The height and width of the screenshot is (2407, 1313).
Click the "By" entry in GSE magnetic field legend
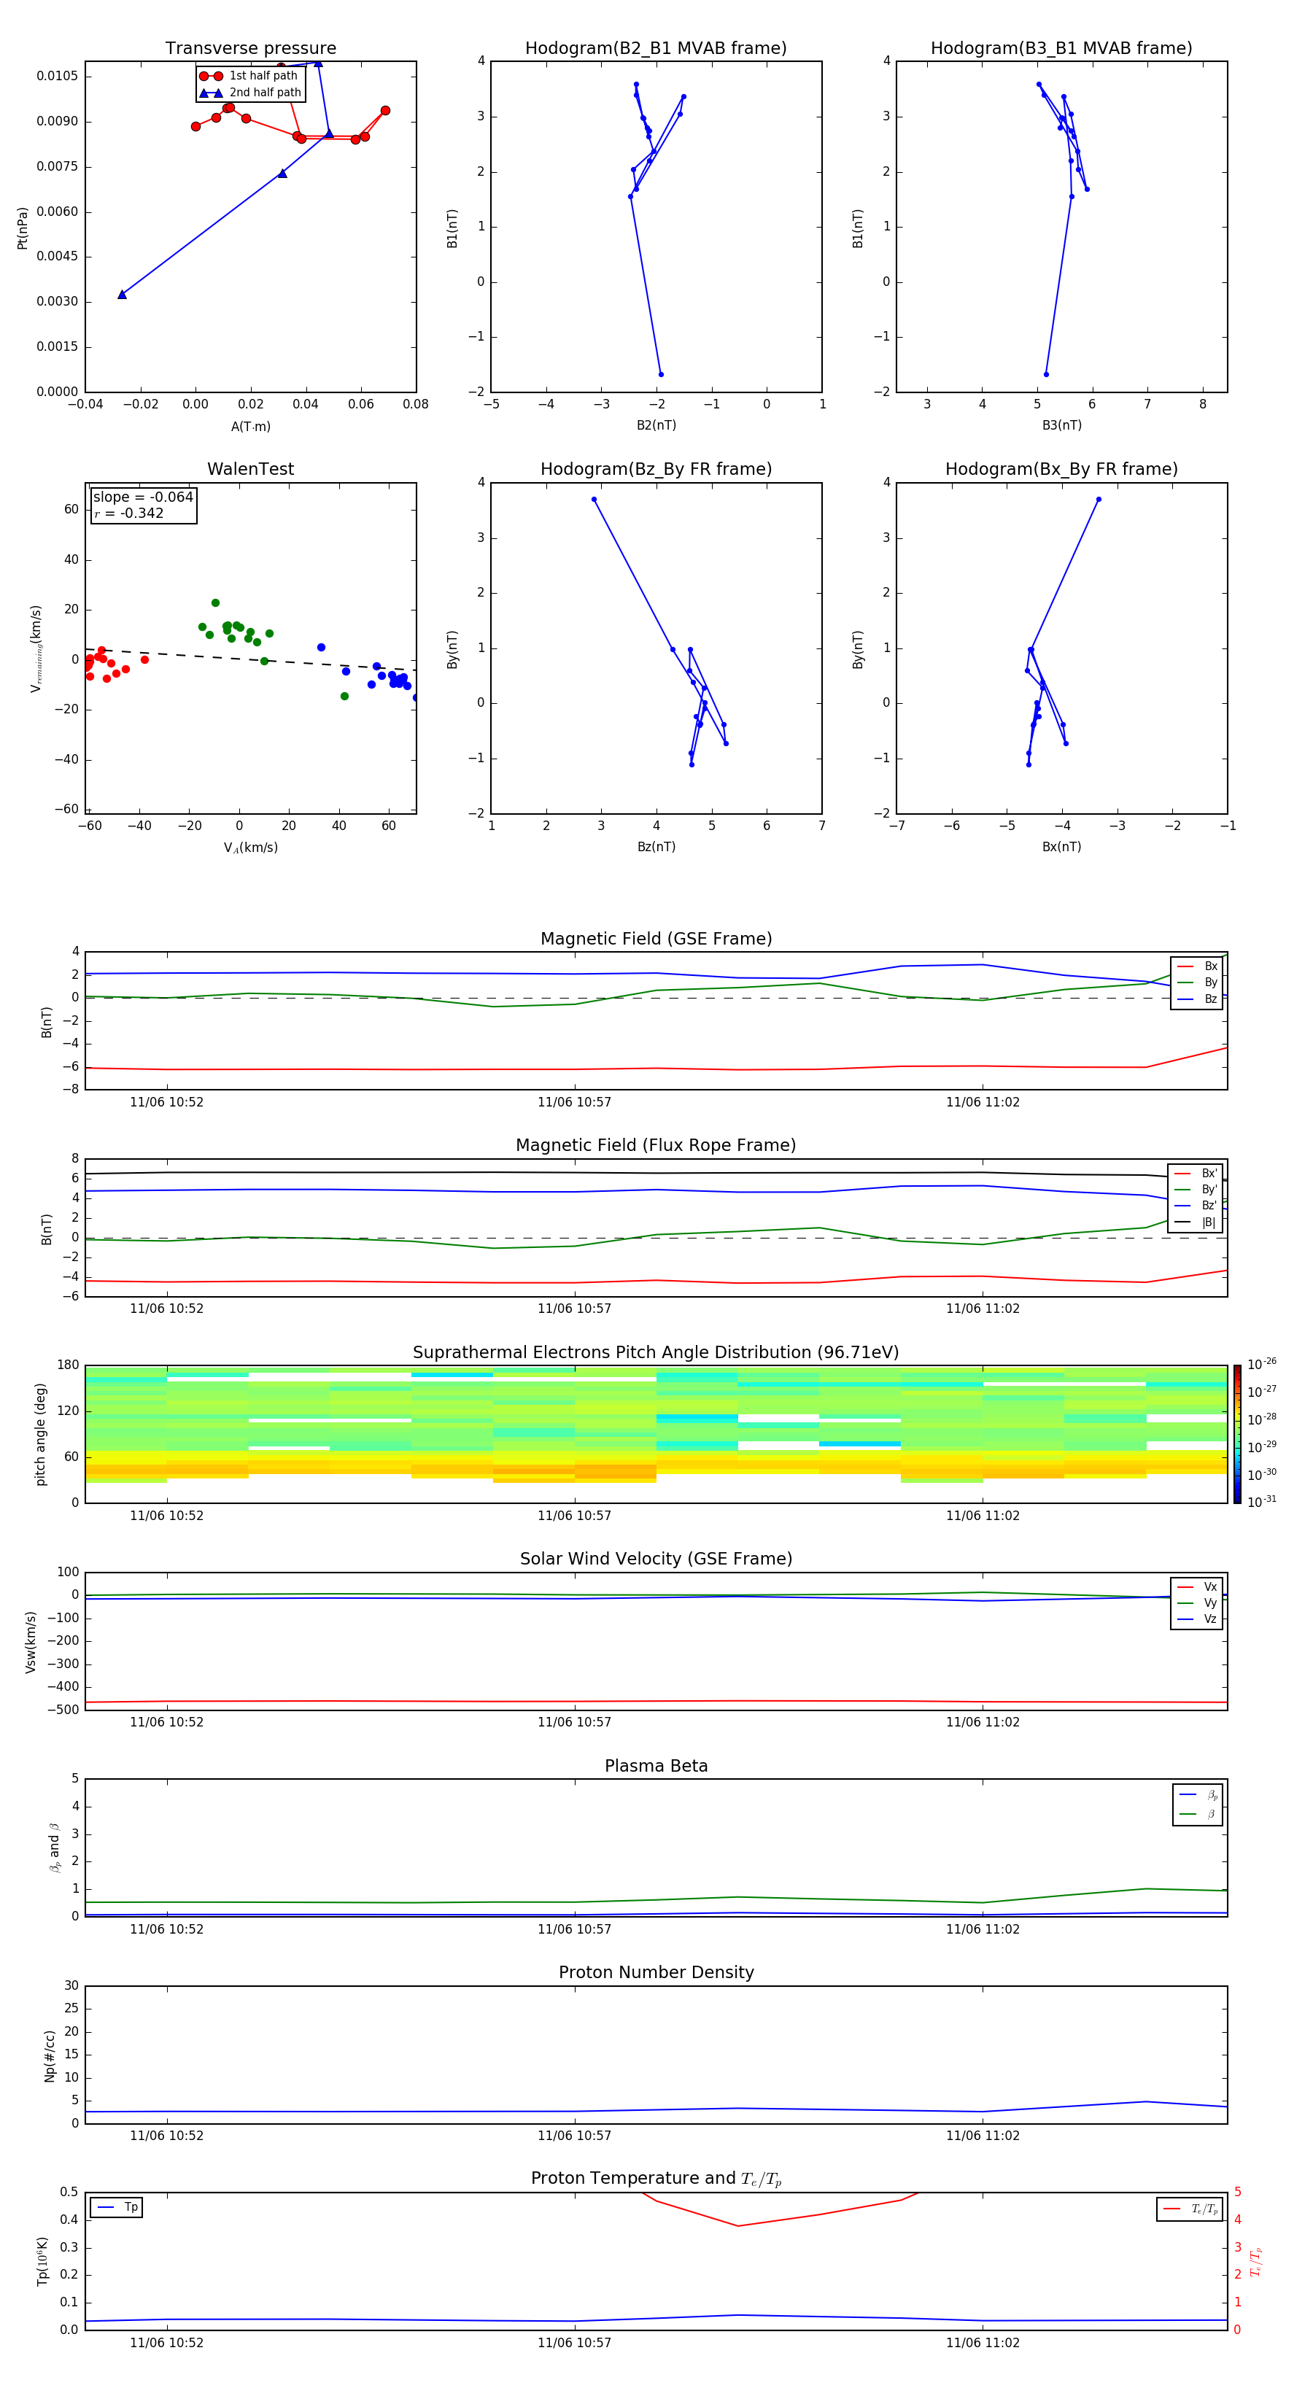(1197, 983)
